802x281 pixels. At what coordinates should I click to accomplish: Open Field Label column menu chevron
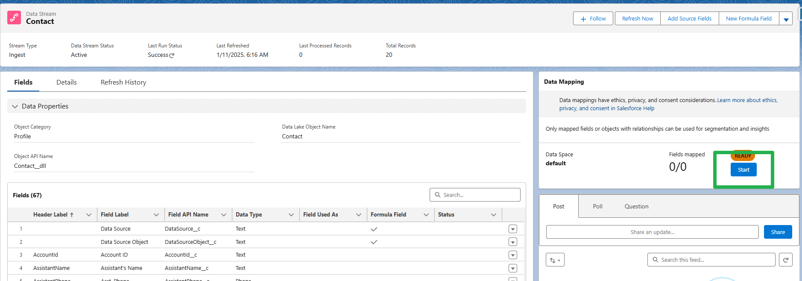[x=156, y=215]
